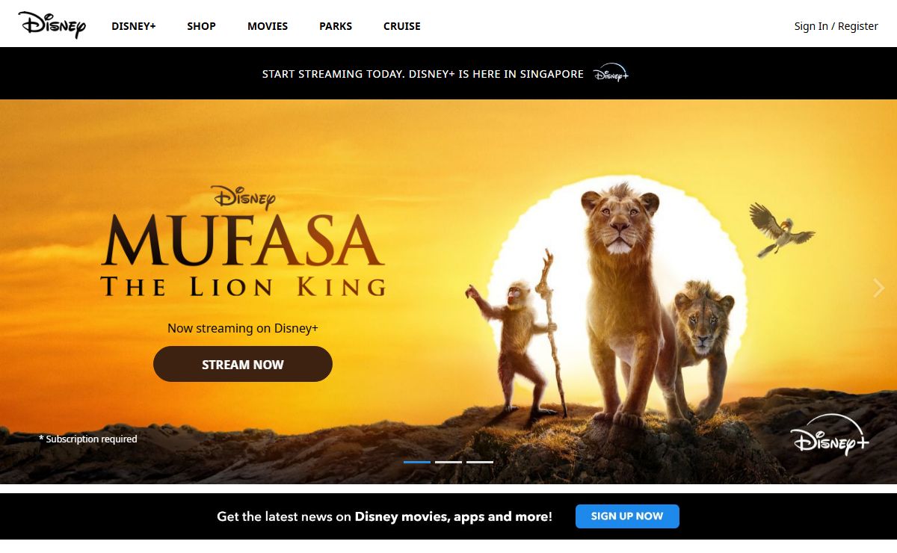Open the Disney+ navigation menu
This screenshot has width=897, height=553.
point(134,26)
